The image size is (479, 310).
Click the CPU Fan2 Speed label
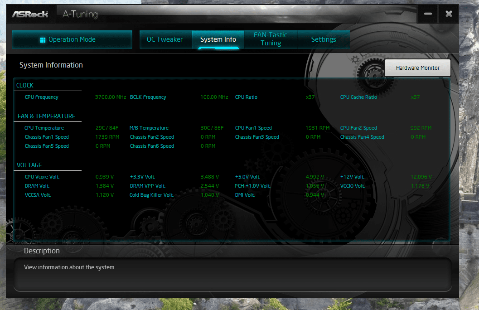coord(358,128)
